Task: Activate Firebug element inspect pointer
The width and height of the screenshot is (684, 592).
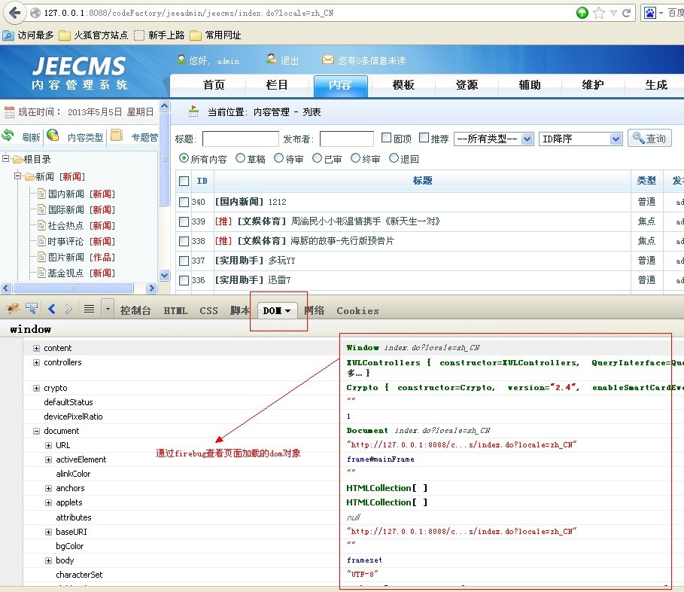Action: click(32, 309)
